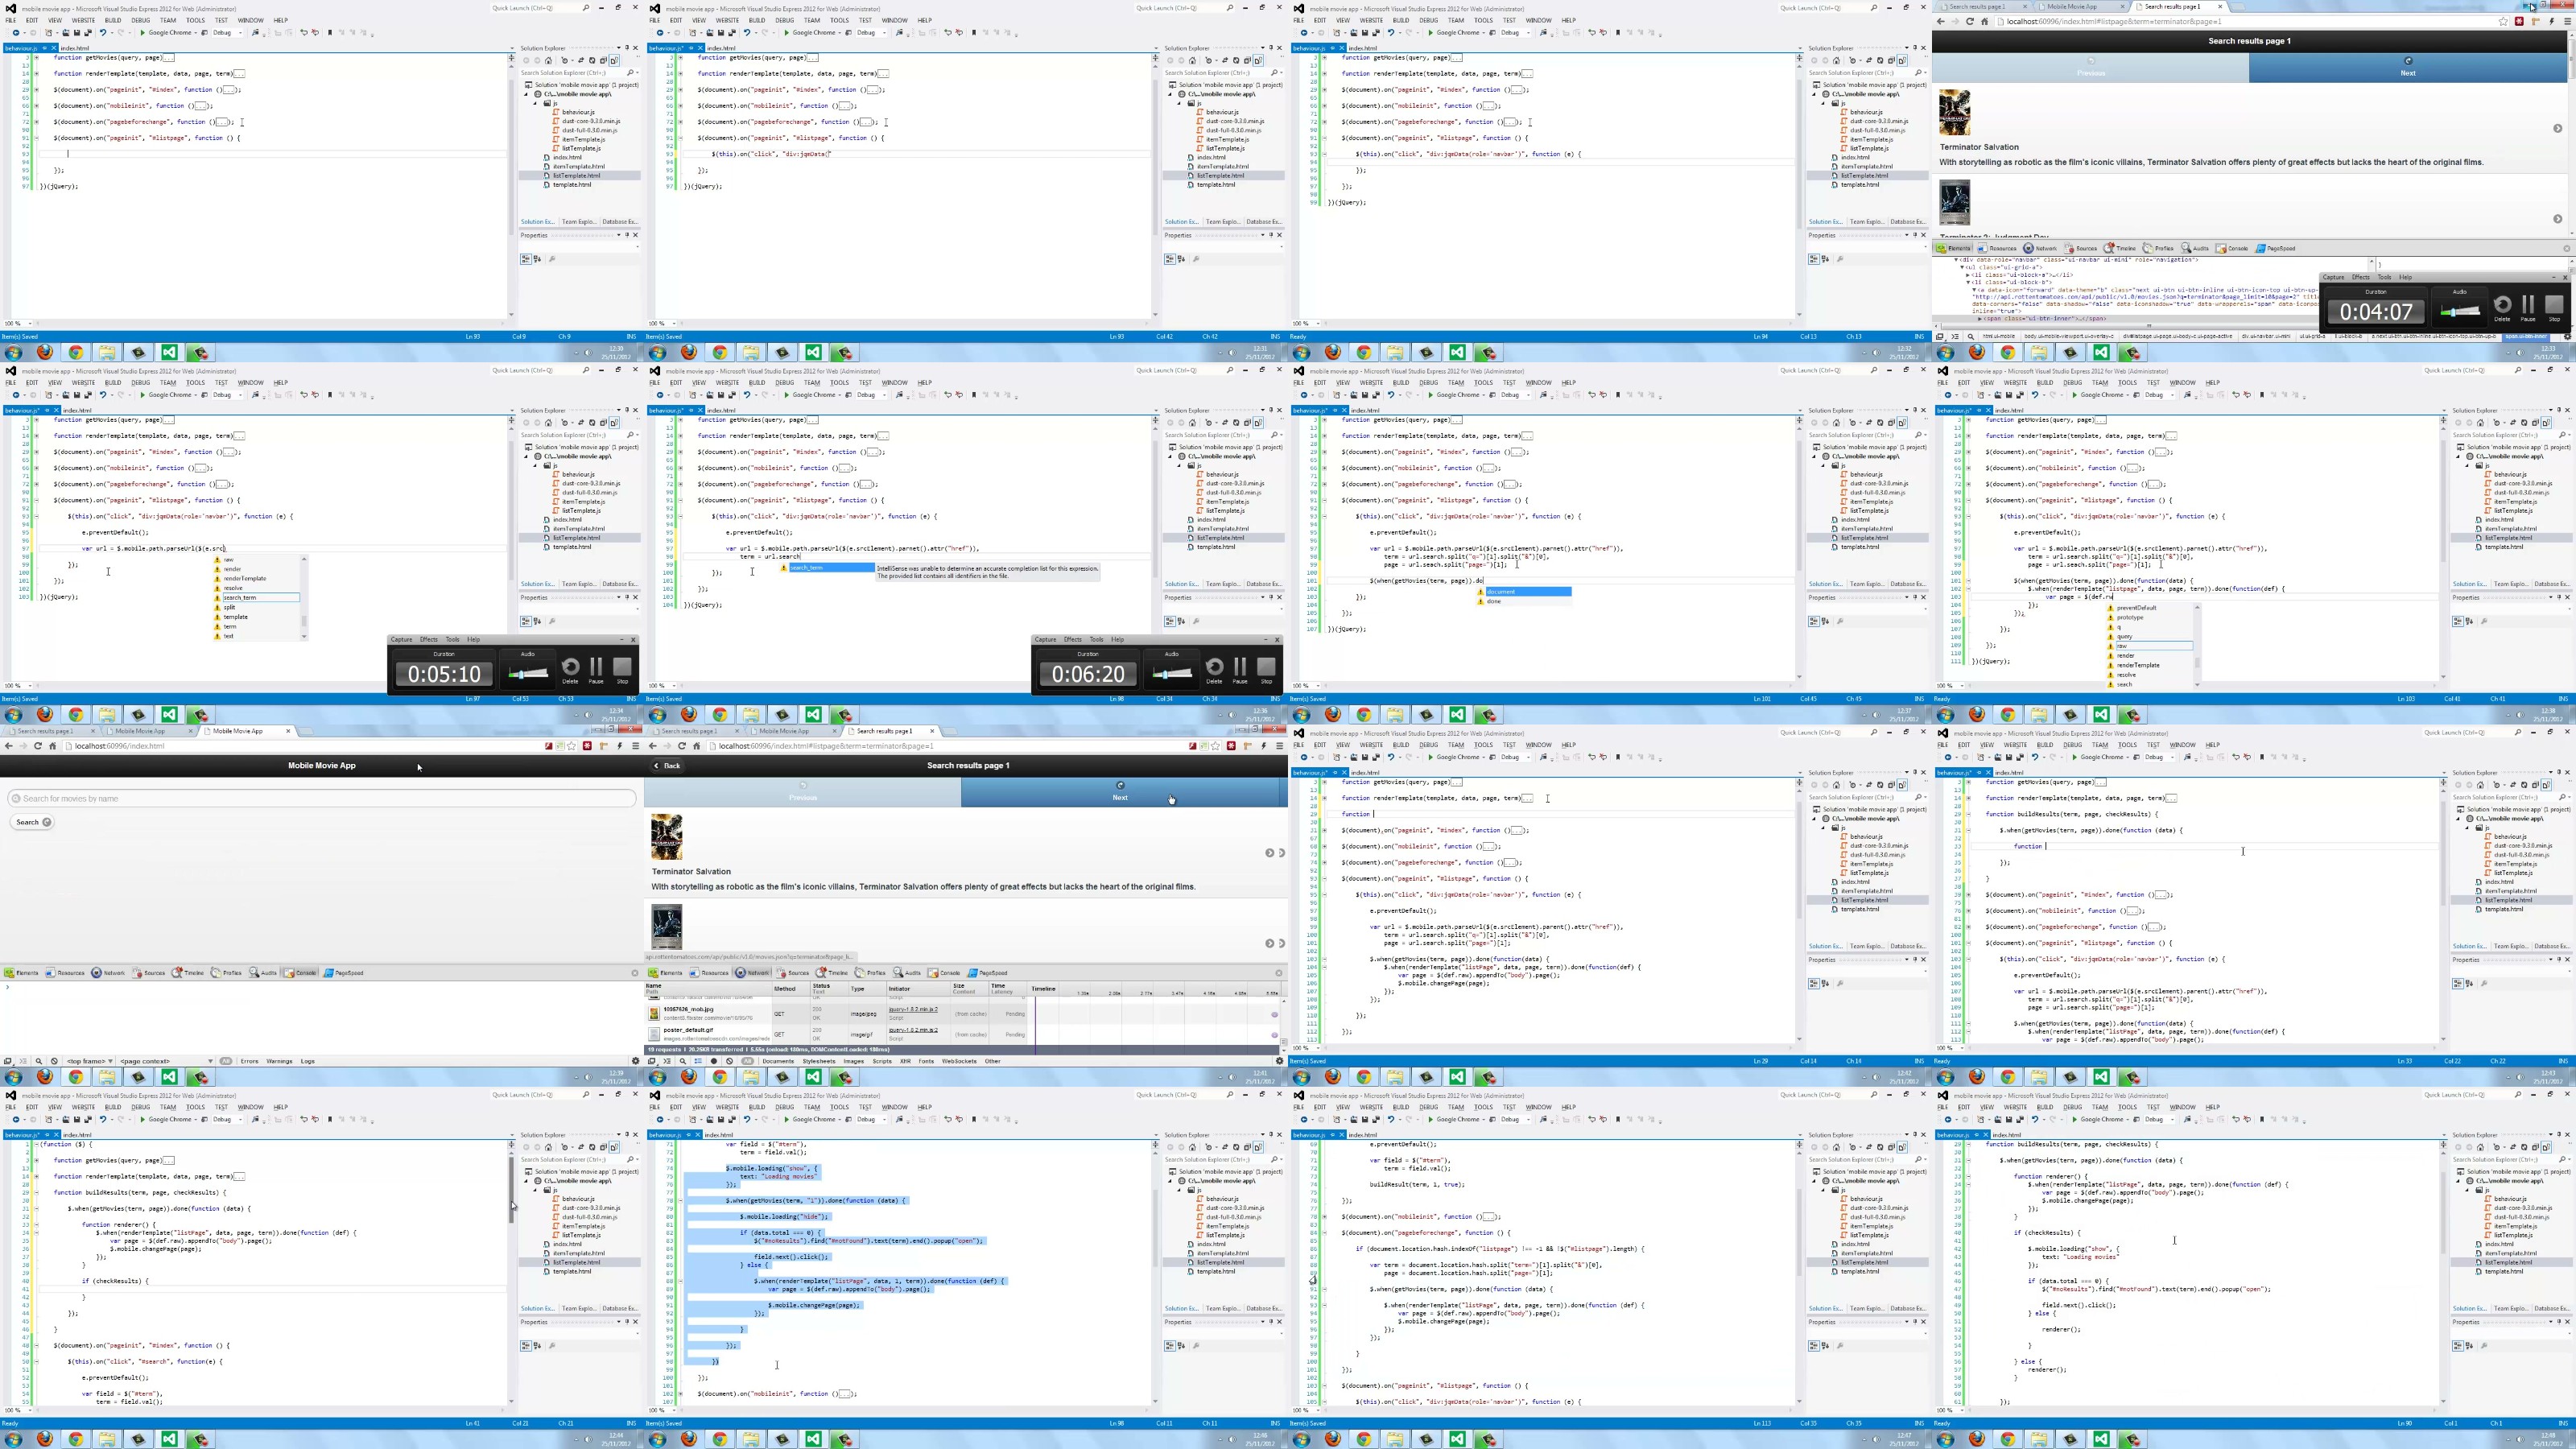
Task: Open Start menu on the taskbar showing 12:34
Action: pos(13,715)
